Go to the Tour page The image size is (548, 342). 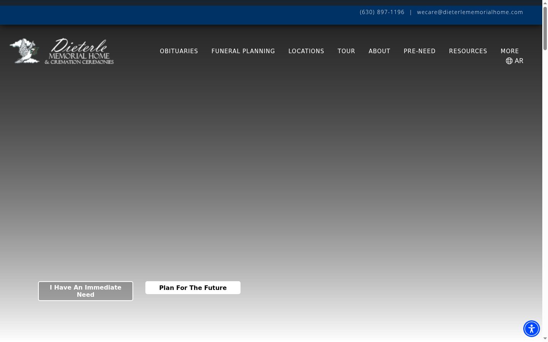tap(346, 51)
